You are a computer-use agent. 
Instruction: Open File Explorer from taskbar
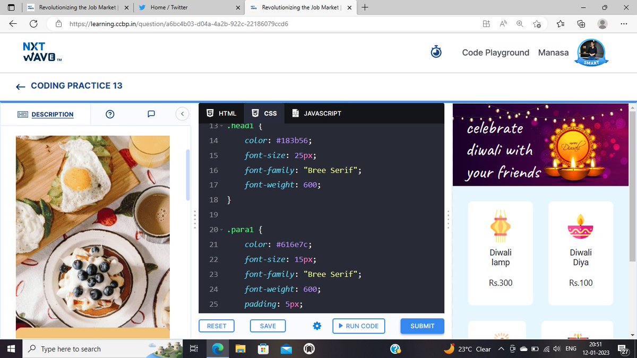[240, 348]
